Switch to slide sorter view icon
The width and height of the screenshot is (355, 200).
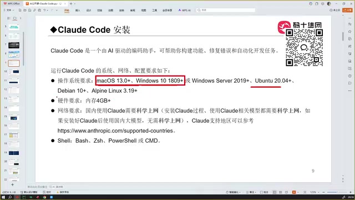[281, 192]
